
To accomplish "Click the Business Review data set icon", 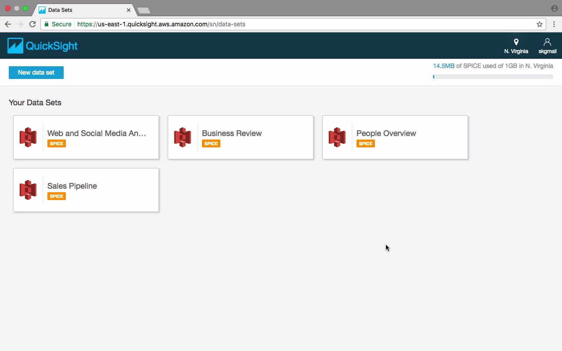I will [183, 137].
